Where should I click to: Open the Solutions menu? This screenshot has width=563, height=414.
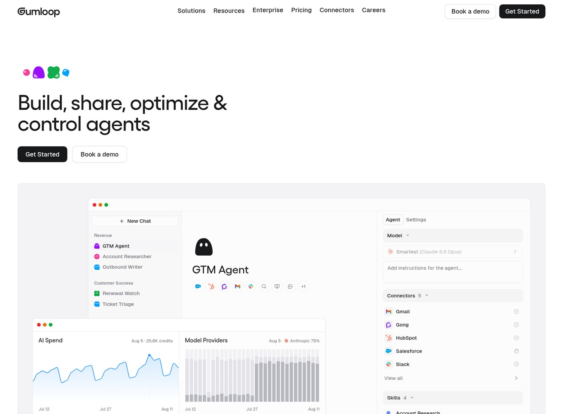pos(191,11)
